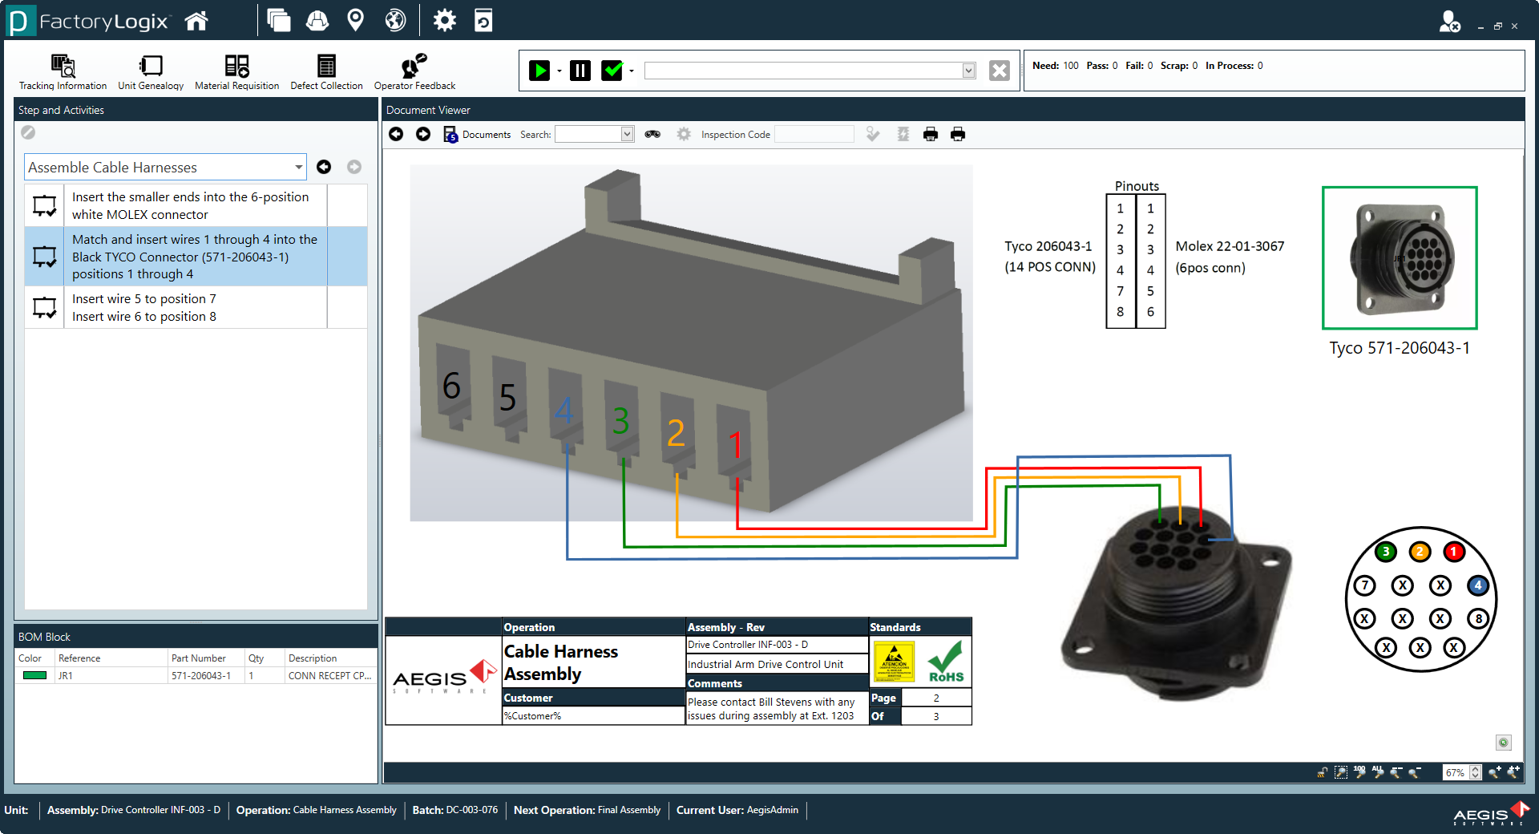
Task: Click the Tyco 571-206043-1 connector thumbnail
Action: (x=1400, y=257)
